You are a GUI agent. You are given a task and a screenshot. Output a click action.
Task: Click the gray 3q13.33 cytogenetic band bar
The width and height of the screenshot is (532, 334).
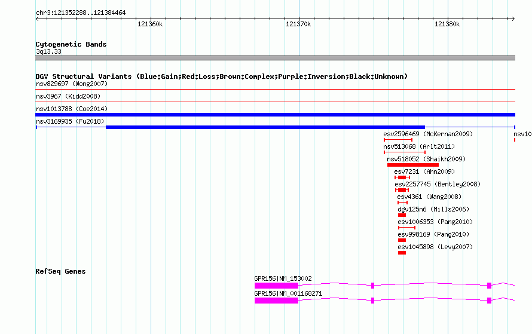(275, 58)
